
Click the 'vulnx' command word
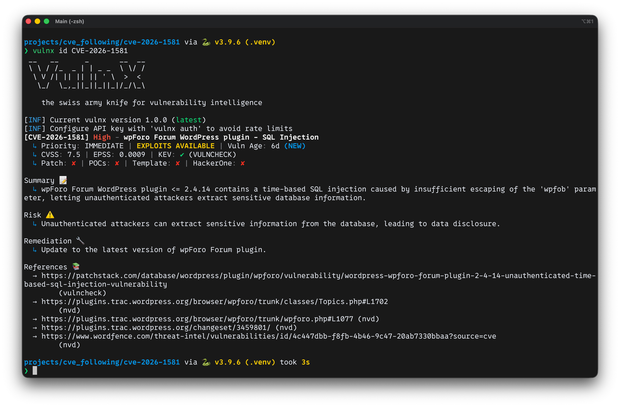click(43, 51)
